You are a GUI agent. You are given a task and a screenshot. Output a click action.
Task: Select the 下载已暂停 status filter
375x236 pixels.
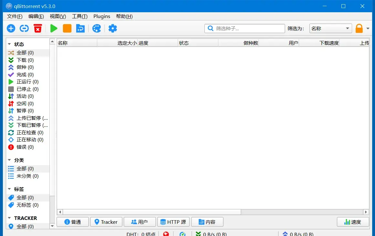[x=28, y=125]
